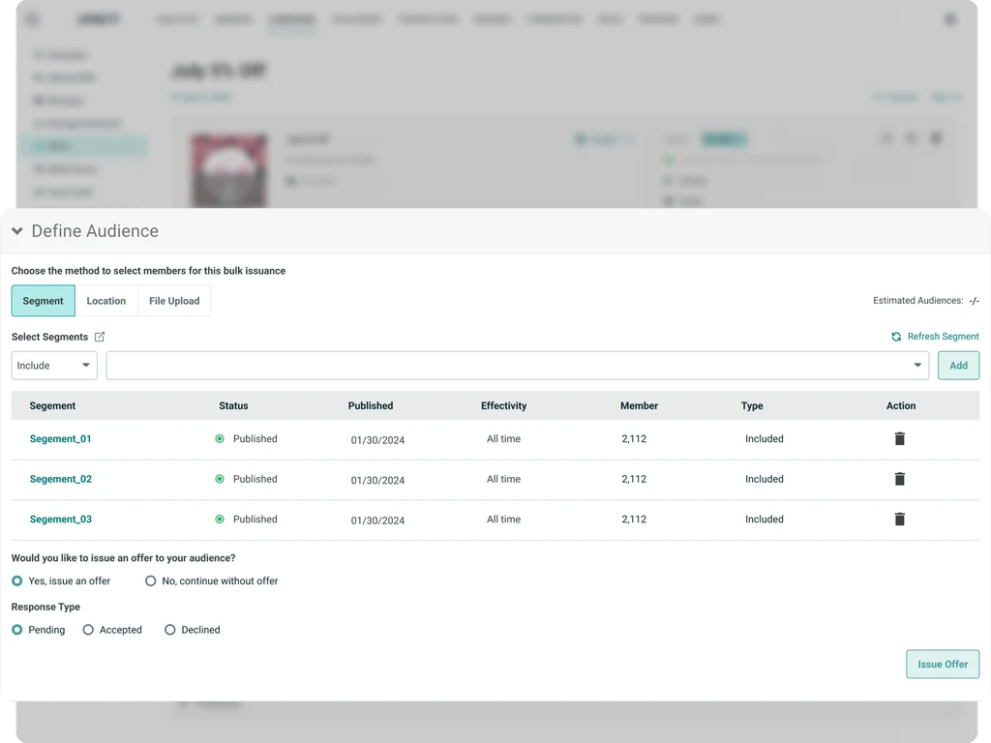Click the blurred offer thumbnail in background page
This screenshot has height=743, width=991.
229,170
